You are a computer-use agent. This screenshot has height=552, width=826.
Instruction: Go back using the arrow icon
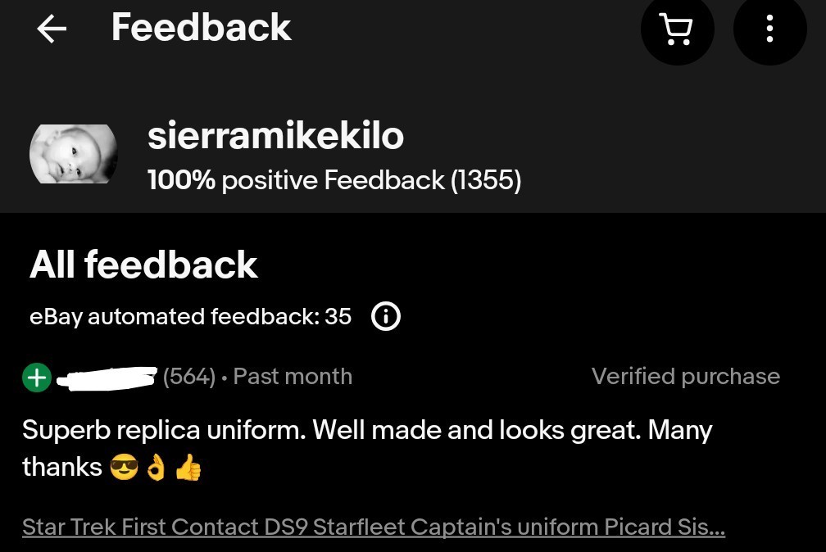click(52, 29)
